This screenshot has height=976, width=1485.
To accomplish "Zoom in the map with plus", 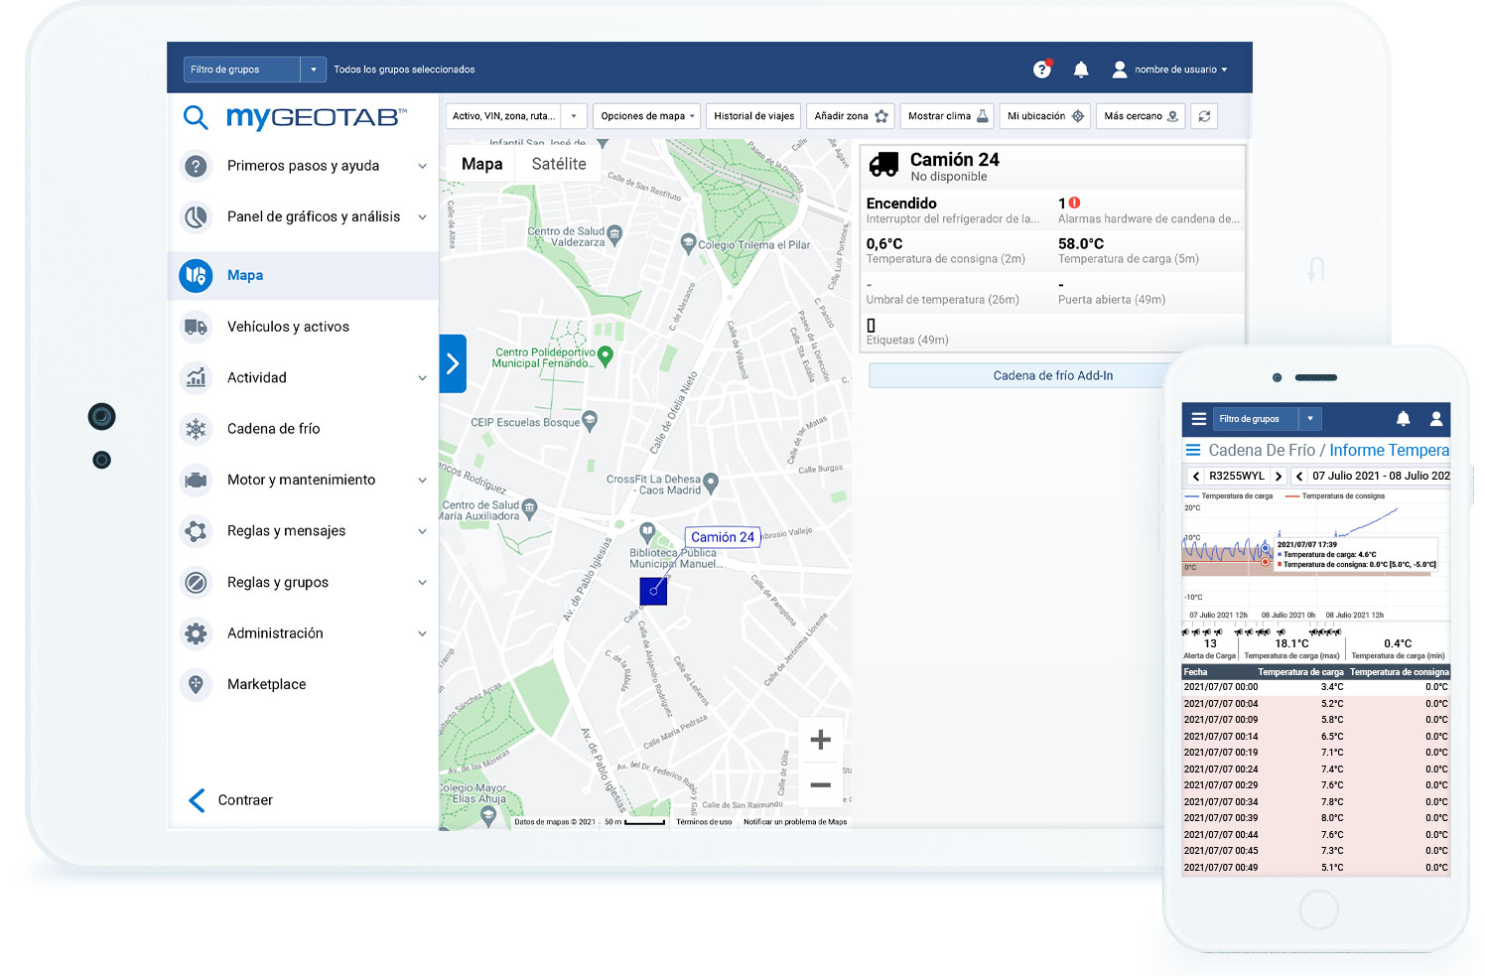I will 821,739.
